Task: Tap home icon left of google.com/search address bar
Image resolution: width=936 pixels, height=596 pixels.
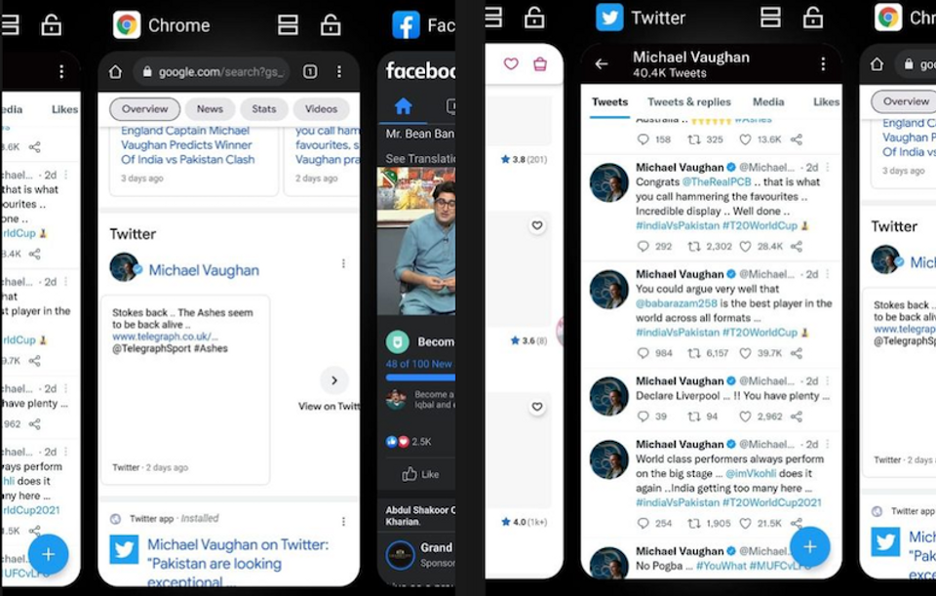Action: pyautogui.click(x=115, y=71)
